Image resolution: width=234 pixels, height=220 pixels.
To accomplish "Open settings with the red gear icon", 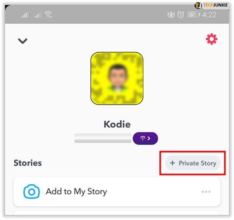I will pos(212,39).
